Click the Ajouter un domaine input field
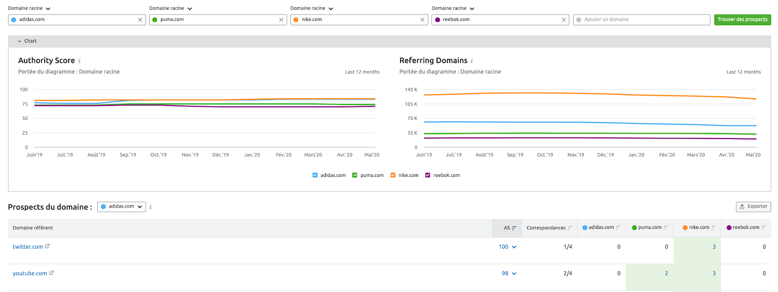This screenshot has width=778, height=292. pos(642,19)
